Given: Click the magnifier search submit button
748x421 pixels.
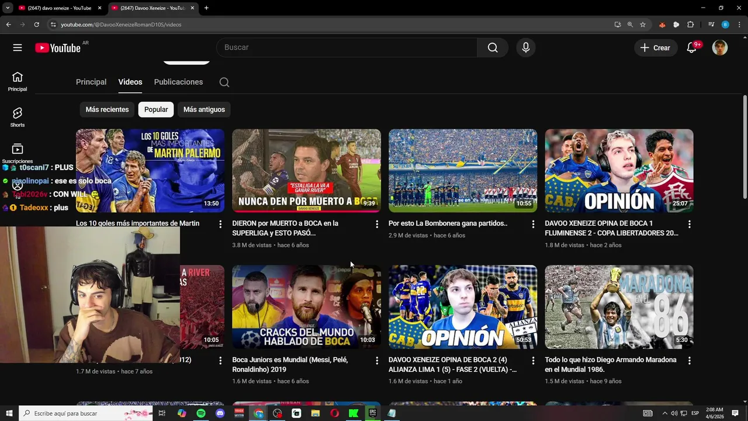Looking at the screenshot, I should coord(493,47).
